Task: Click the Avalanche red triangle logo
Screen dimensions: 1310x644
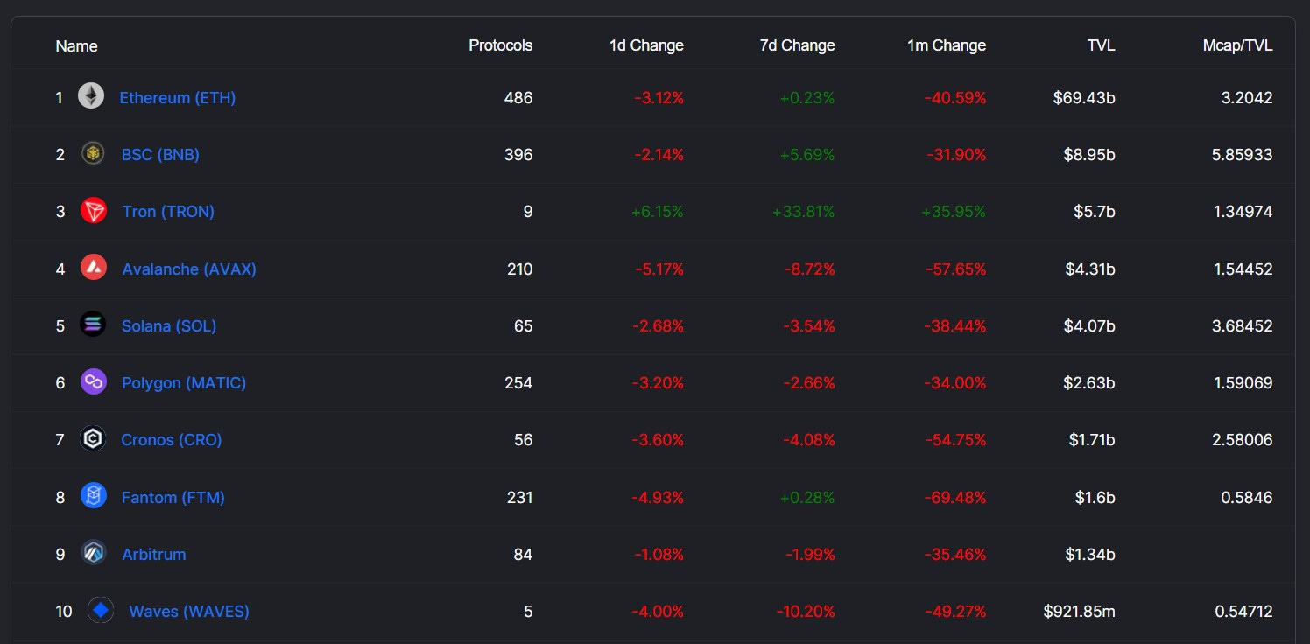Action: click(94, 268)
